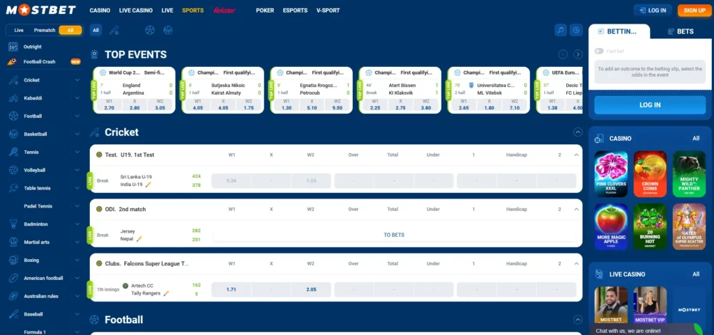Image resolution: width=714 pixels, height=335 pixels.
Task: Click the orange Sign Up button
Action: pos(694,10)
